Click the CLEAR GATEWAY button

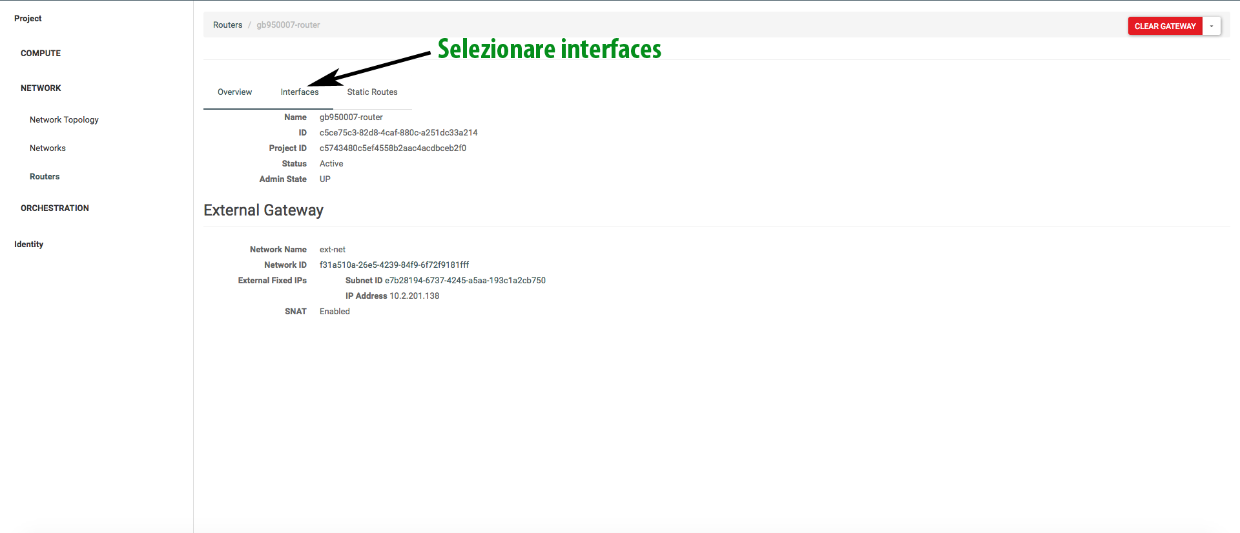(x=1164, y=26)
